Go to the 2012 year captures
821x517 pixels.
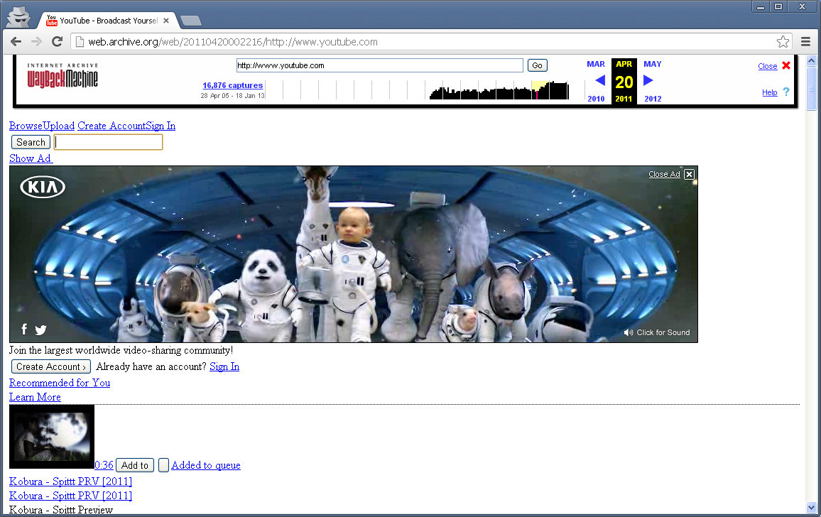click(x=653, y=99)
